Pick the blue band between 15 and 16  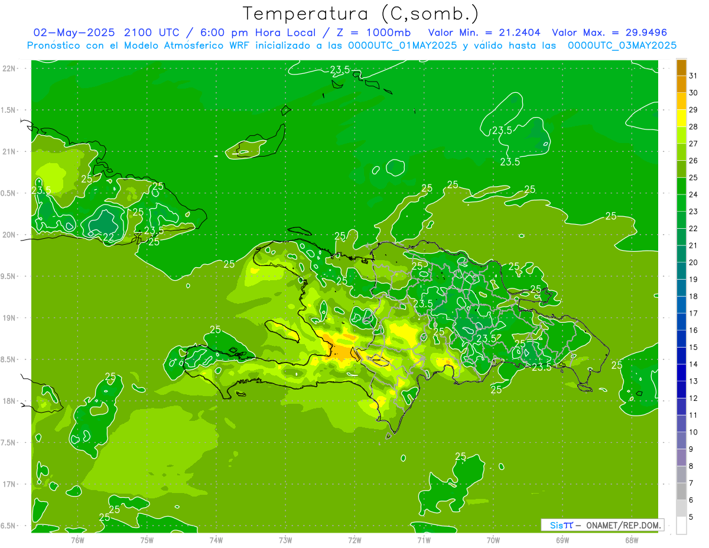pos(681,339)
